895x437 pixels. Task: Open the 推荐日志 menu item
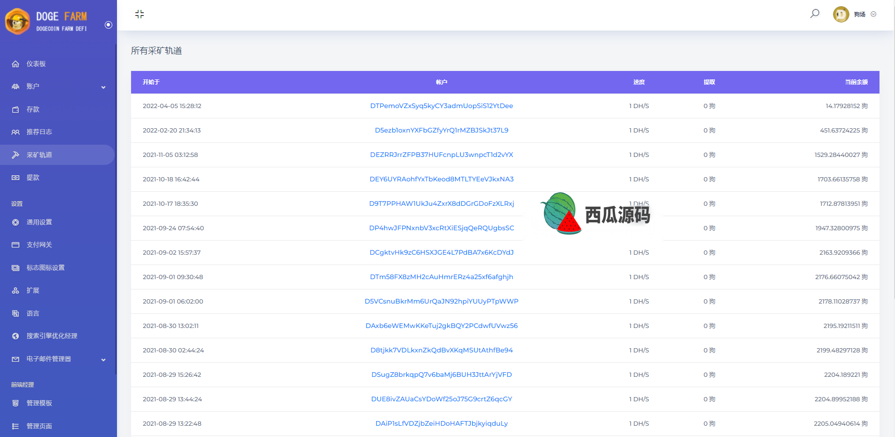[x=39, y=132]
